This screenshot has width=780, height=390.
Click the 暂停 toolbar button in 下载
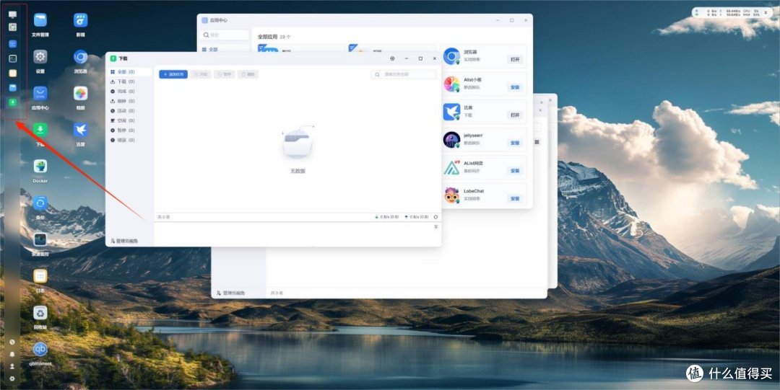pos(225,74)
